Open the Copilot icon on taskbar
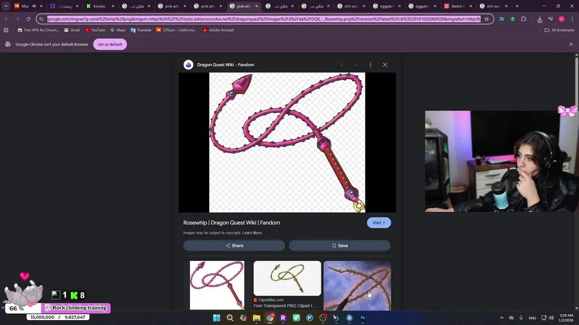579x325 pixels. (x=243, y=318)
